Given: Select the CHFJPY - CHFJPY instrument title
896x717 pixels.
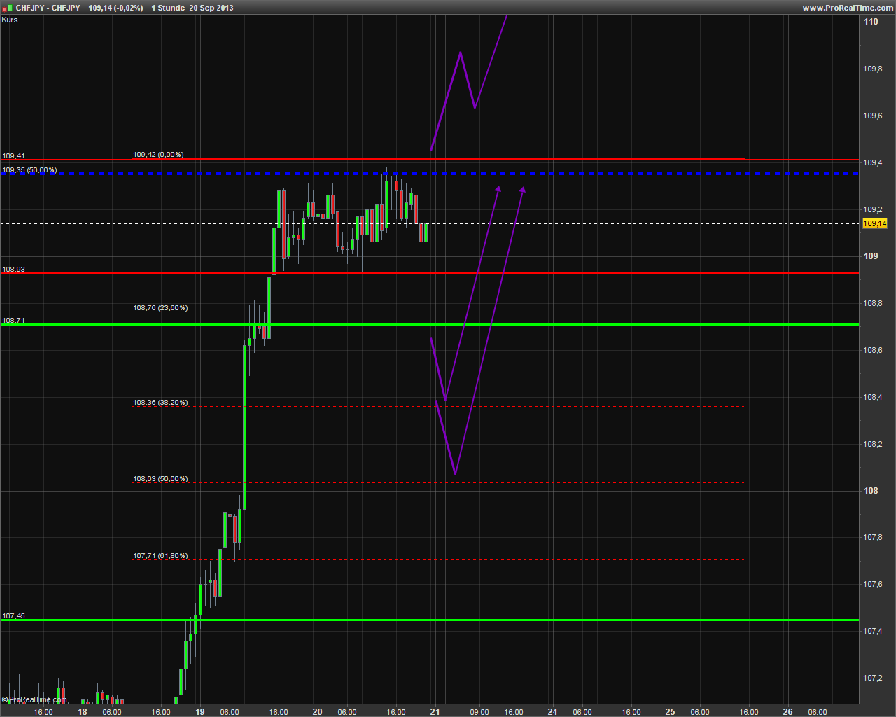Looking at the screenshot, I should coord(48,8).
